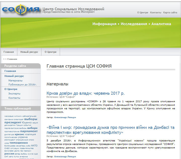Image resolution: width=181 pixels, height=159 pixels.
Task: Open Эксперты in the sidebar
Action: pos(14,94)
